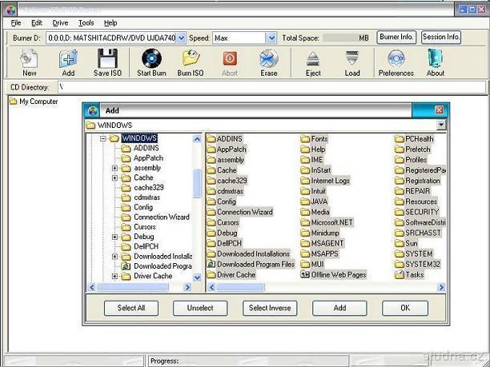Click the Select Inverse button
Image resolution: width=490 pixels, height=367 pixels.
tap(270, 308)
